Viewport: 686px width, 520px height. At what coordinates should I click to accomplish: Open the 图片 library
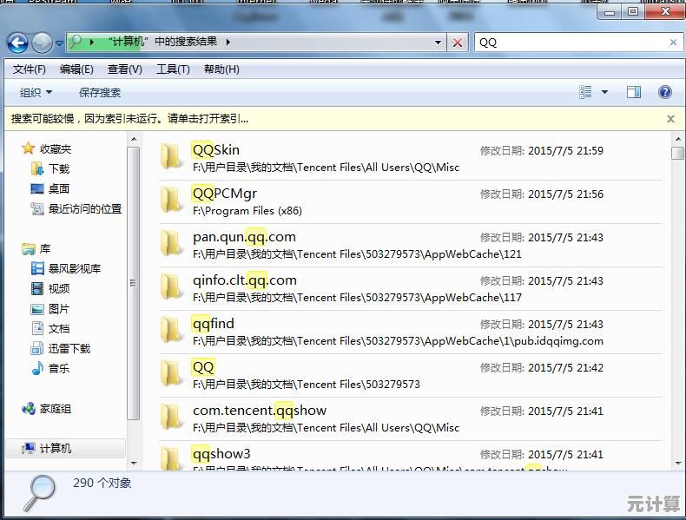tap(59, 309)
